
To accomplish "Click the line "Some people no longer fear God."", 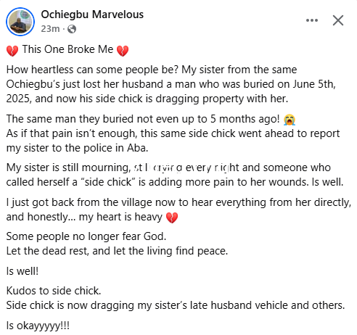I will tap(86, 236).
